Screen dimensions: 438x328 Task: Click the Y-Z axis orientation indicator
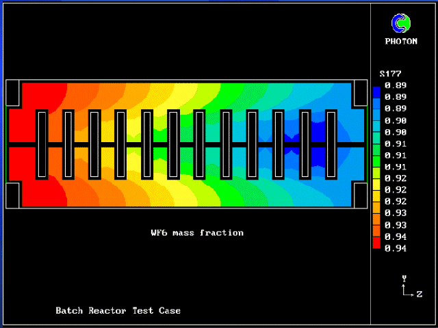coord(408,287)
